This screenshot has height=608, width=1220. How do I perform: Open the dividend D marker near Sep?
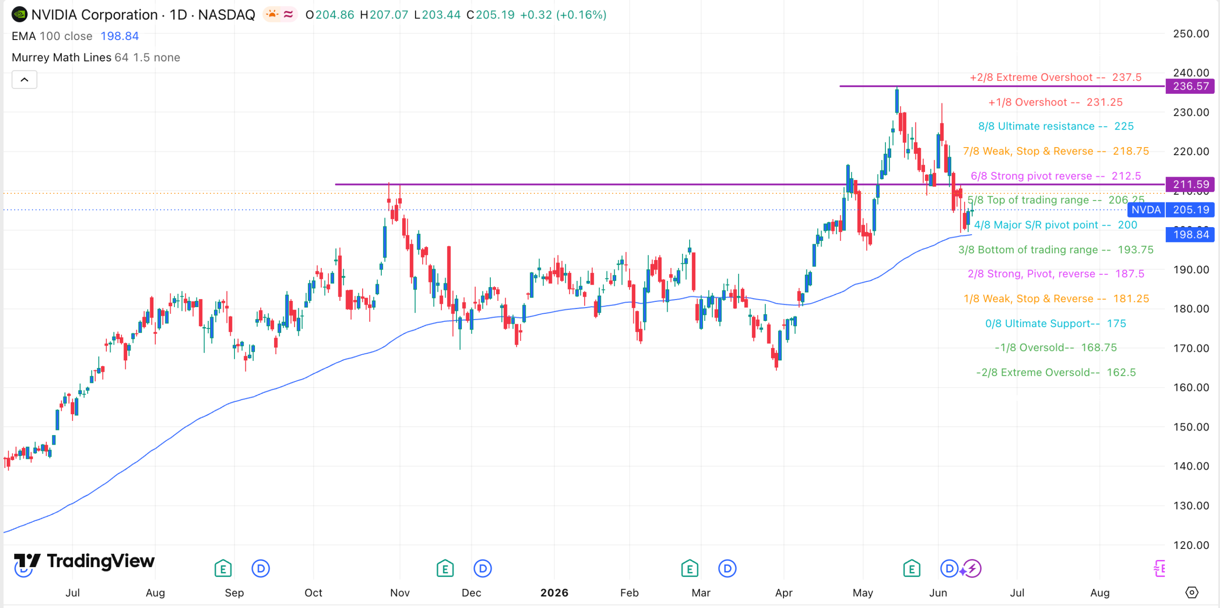pos(261,568)
